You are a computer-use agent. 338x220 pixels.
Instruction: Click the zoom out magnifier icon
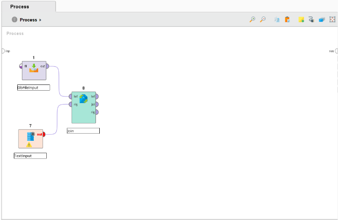click(263, 20)
